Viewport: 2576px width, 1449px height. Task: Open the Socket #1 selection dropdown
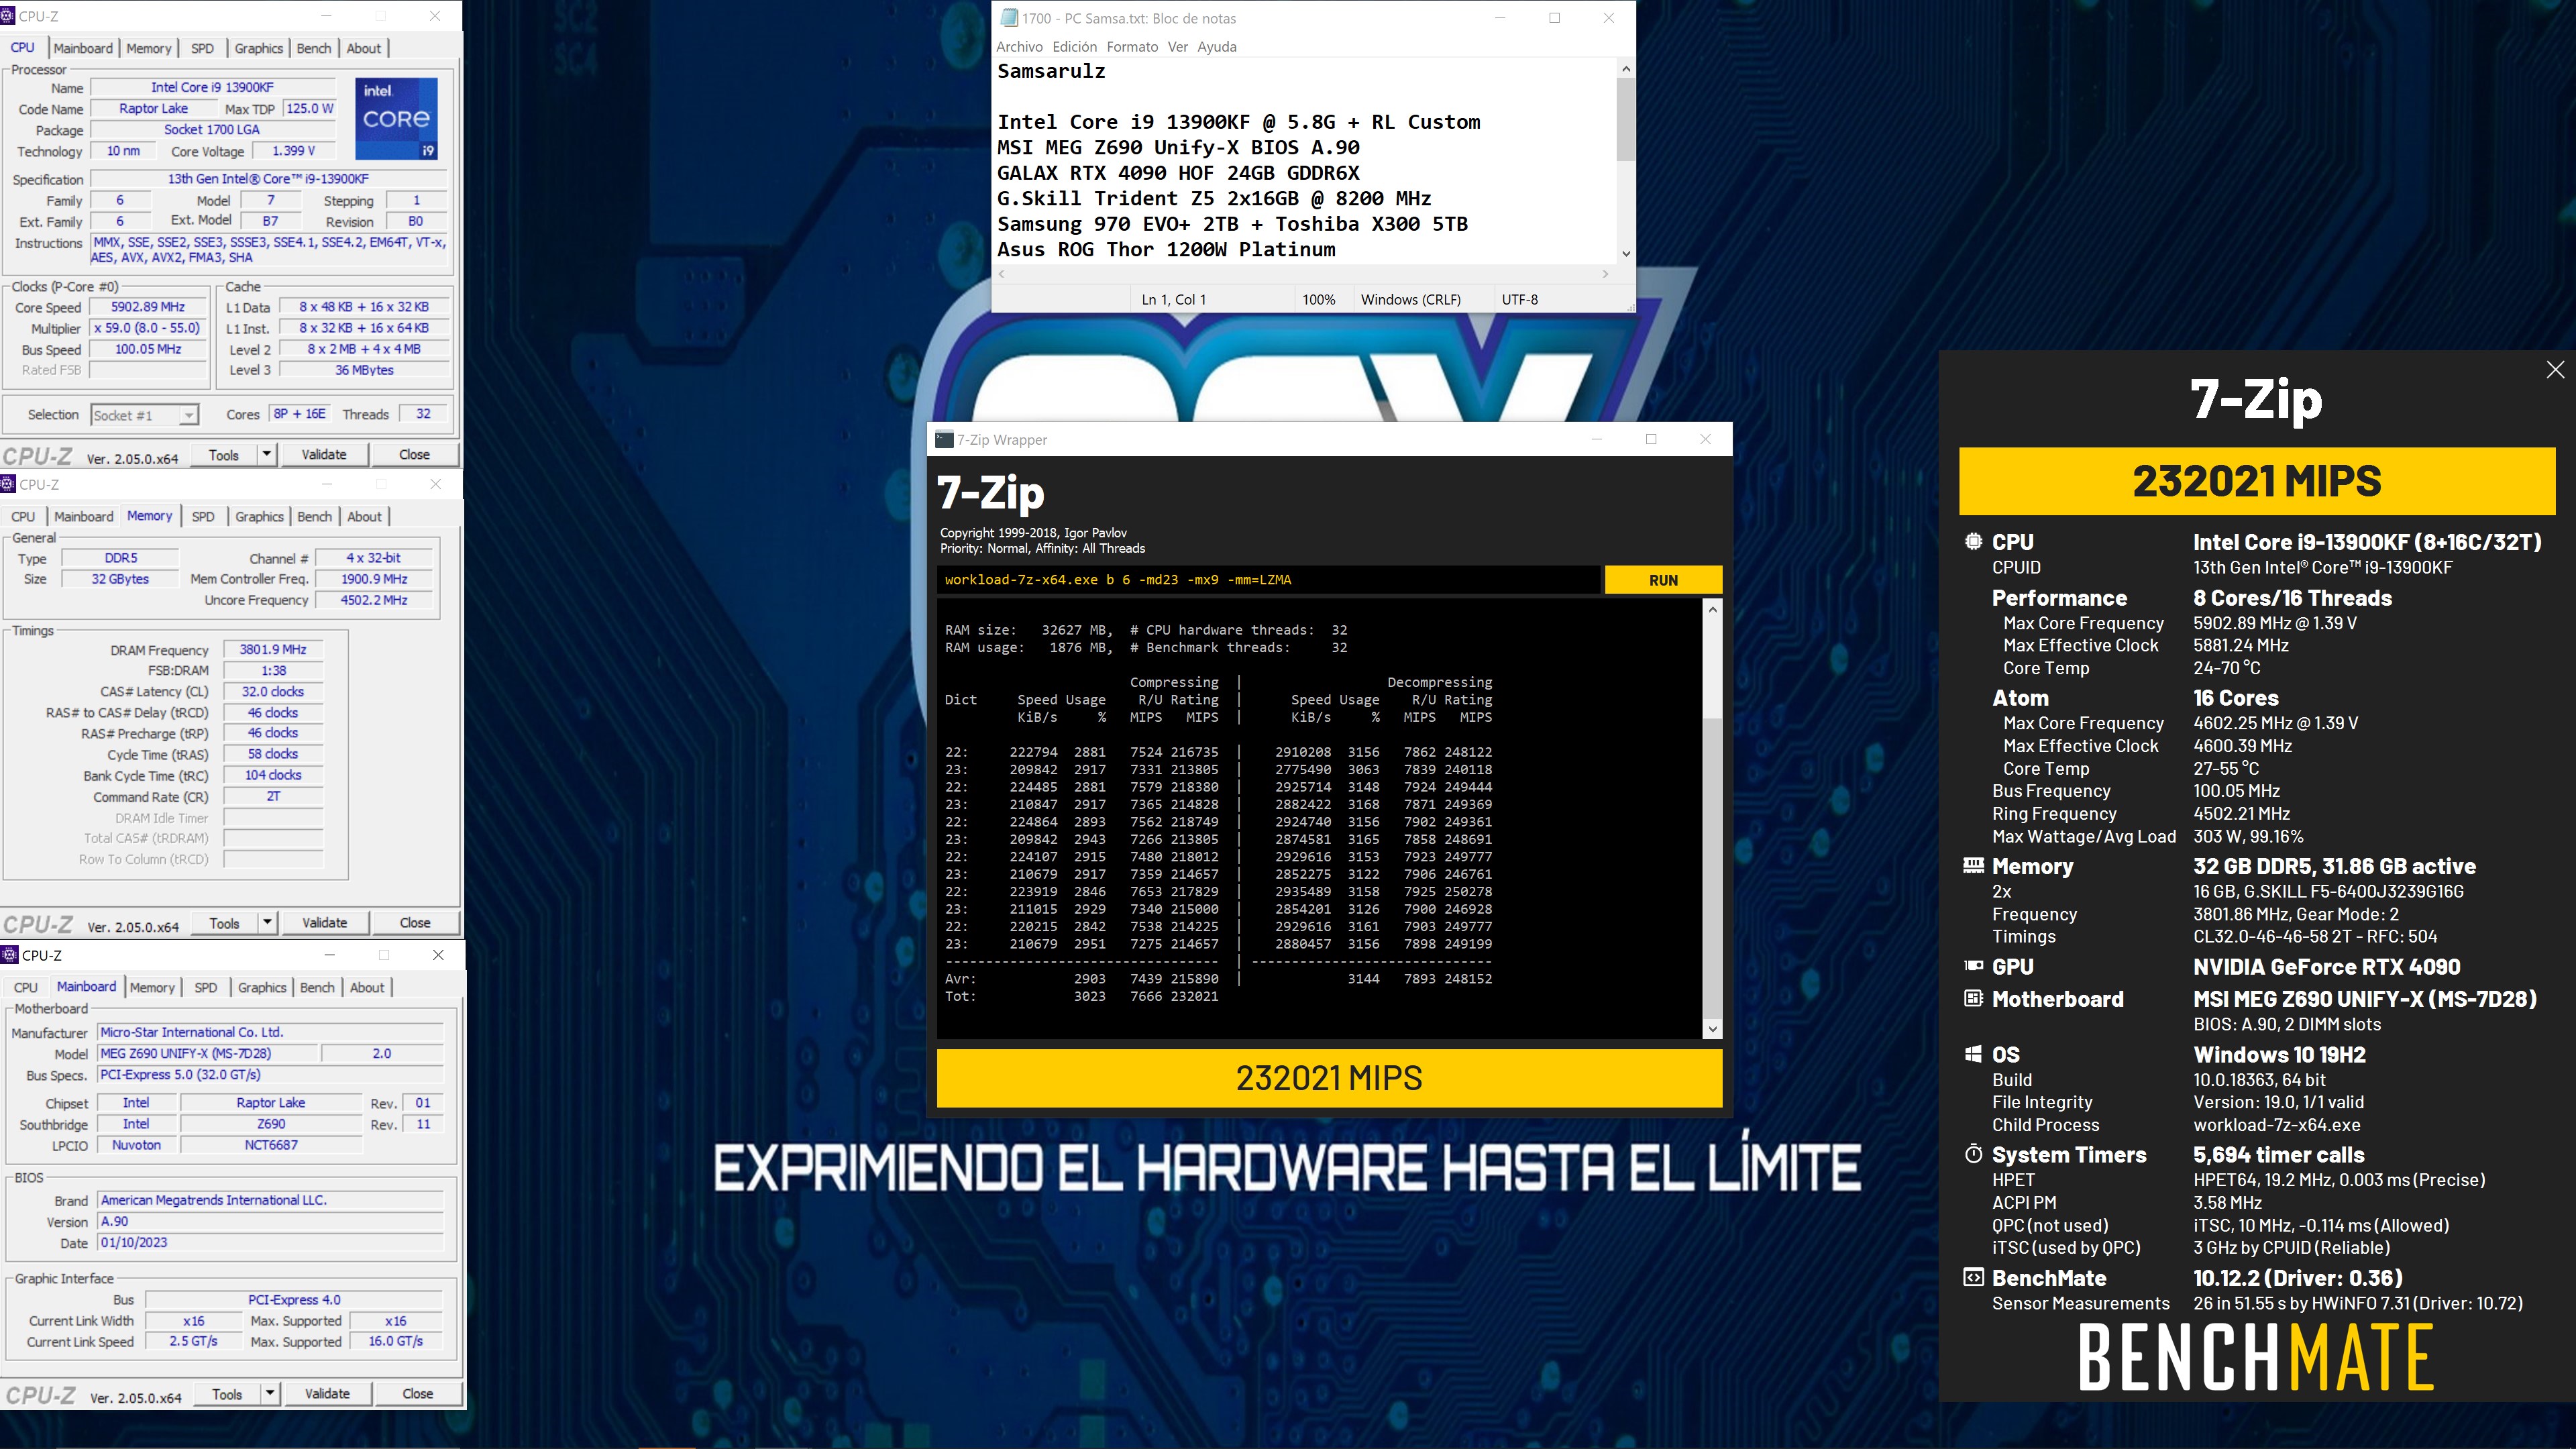click(188, 415)
